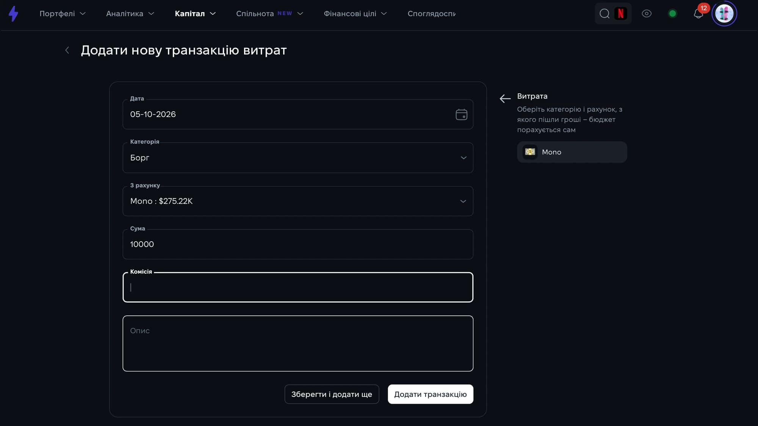Click the left arrow beside Витрата
This screenshot has width=758, height=426.
505,98
